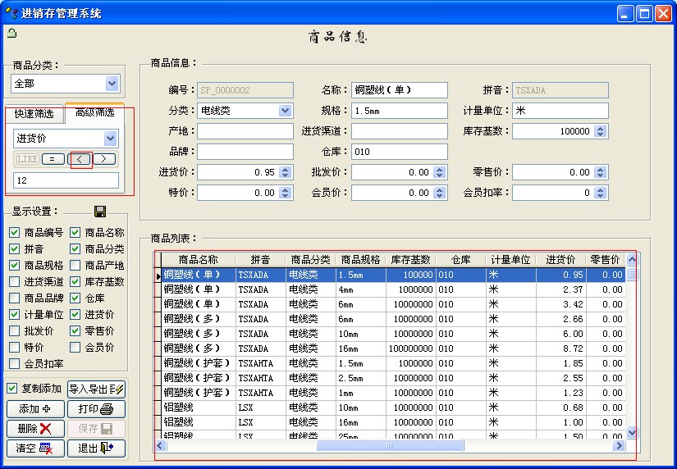
Task: Click the 规格 1.5mm input field
Action: click(x=400, y=111)
